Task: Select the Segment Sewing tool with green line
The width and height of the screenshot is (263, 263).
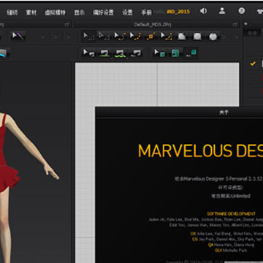Action: [104, 53]
